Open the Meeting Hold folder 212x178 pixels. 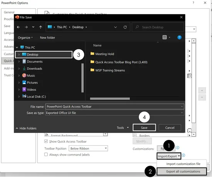pos(102,54)
